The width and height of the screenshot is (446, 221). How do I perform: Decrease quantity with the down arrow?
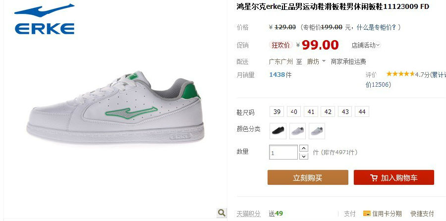(x=304, y=156)
